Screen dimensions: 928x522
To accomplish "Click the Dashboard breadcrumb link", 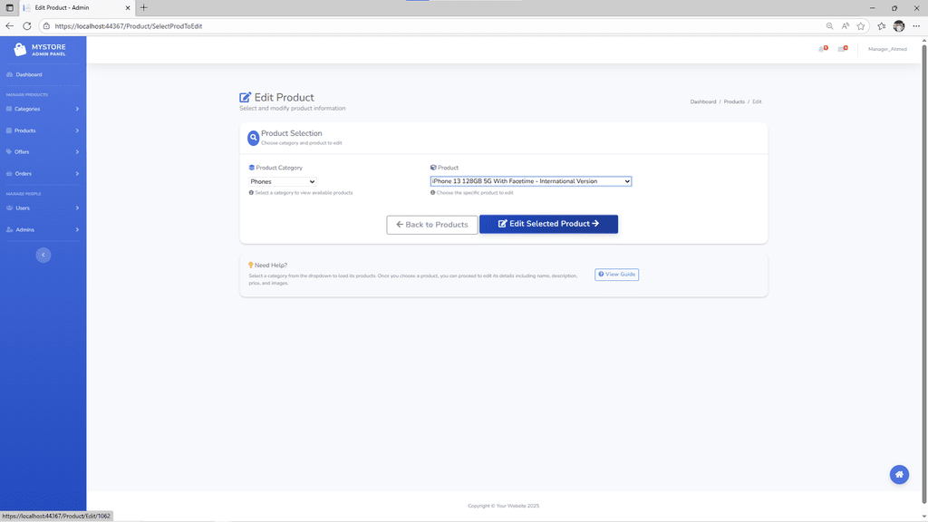I will coord(702,101).
